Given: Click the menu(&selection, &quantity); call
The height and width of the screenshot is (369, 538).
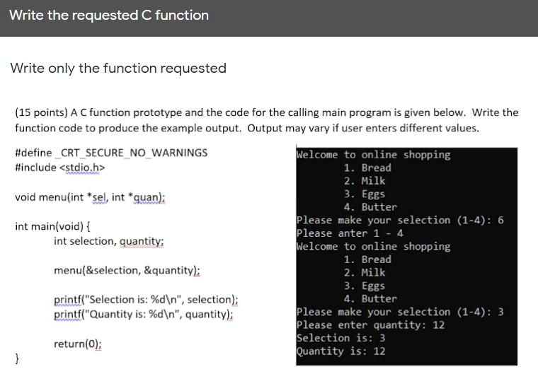Looking at the screenshot, I should tap(127, 271).
